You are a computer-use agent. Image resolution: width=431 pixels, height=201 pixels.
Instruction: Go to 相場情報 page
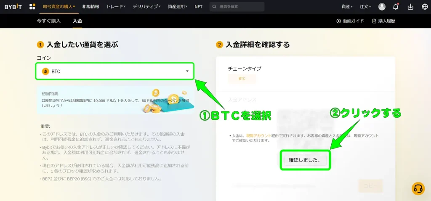[x=91, y=7]
